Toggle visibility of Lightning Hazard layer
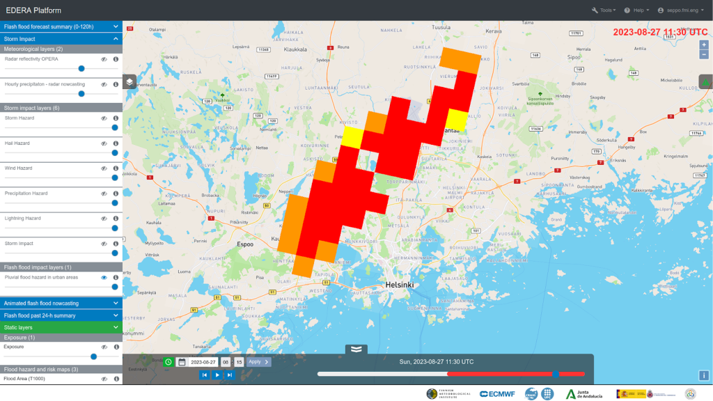Image resolution: width=713 pixels, height=401 pixels. coord(104,218)
